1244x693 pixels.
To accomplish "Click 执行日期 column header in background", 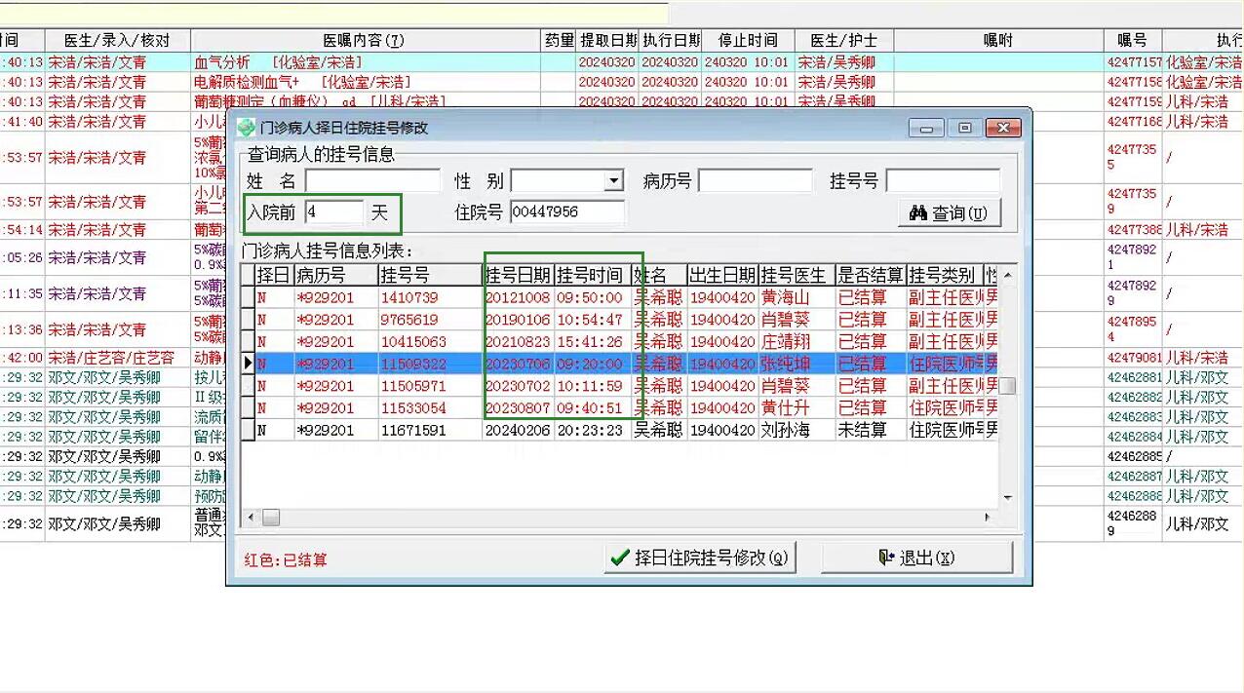I will 671,40.
